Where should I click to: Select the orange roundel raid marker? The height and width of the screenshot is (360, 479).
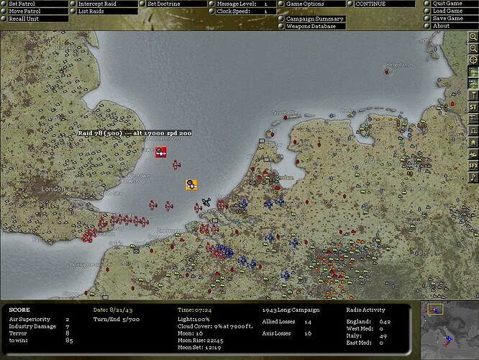[191, 185]
